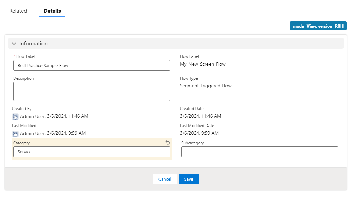Click the Last Modified Date value
The height and width of the screenshot is (197, 351).
(199, 133)
